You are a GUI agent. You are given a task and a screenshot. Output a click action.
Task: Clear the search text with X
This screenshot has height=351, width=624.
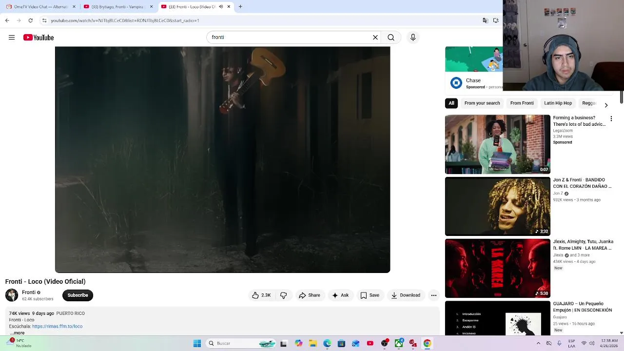pos(375,37)
